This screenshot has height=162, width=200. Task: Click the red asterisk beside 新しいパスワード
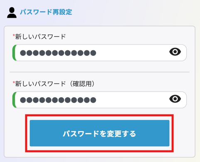14,35
